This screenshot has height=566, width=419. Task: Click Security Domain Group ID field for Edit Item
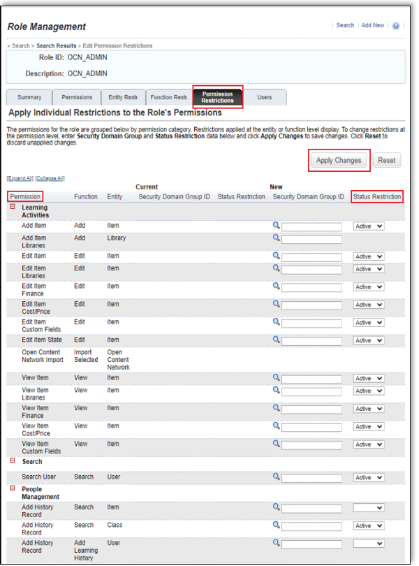point(311,256)
